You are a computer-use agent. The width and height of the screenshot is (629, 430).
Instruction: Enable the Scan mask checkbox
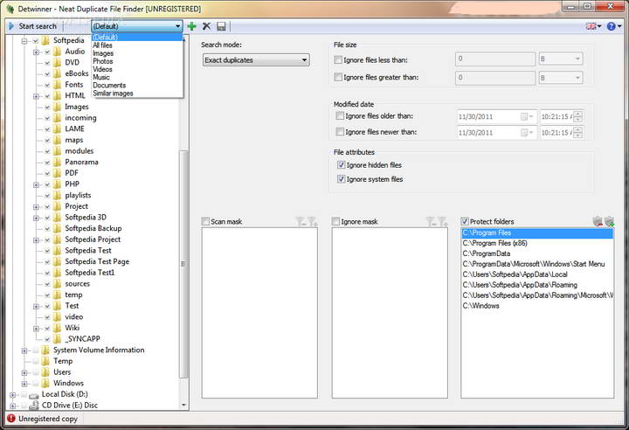[205, 221]
